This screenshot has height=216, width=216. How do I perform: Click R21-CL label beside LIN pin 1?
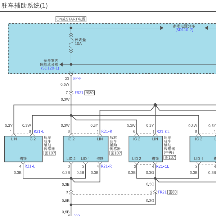[163, 131]
